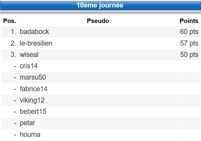Viewport: 201px width, 141px height.
Task: Click the houma pseudo
Action: coord(30,134)
